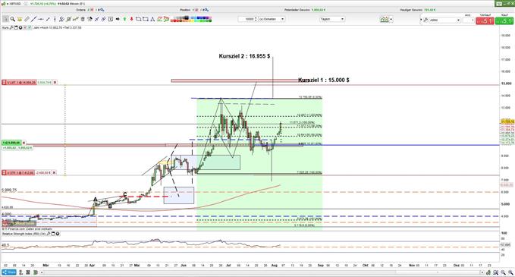Remove the V.LMT 14.994 order line
Viewport: 515px width, 277px height.
[55, 82]
